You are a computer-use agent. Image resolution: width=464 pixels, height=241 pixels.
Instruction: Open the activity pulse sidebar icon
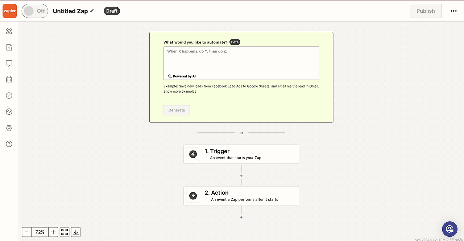tap(9, 112)
